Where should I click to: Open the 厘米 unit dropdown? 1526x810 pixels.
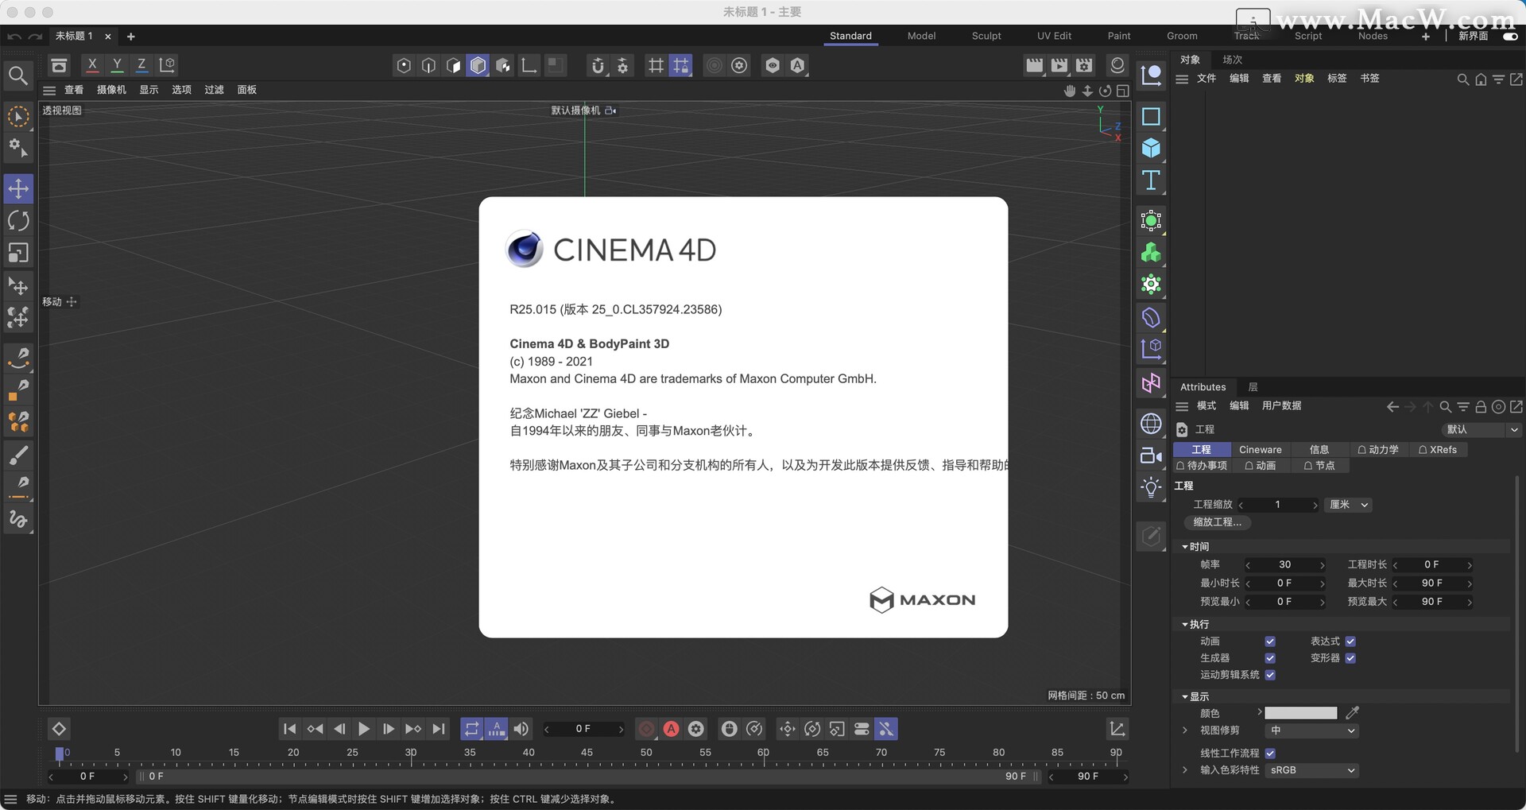1348,505
